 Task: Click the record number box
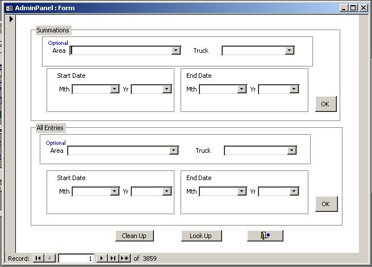(x=76, y=258)
